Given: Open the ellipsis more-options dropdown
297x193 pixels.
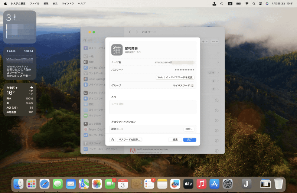Looking at the screenshot, I should (x=215, y=42).
